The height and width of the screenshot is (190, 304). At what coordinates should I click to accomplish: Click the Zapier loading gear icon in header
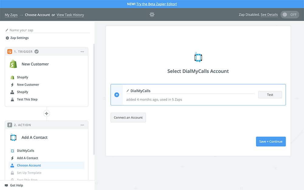coord(152,15)
